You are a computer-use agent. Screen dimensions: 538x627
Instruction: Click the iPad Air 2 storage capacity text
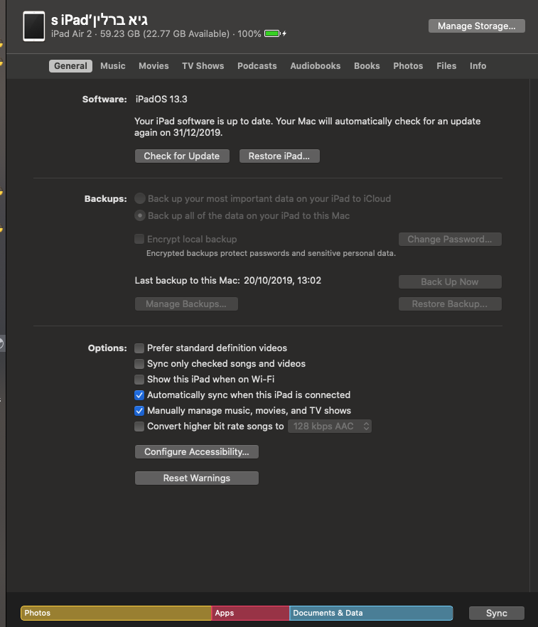140,33
